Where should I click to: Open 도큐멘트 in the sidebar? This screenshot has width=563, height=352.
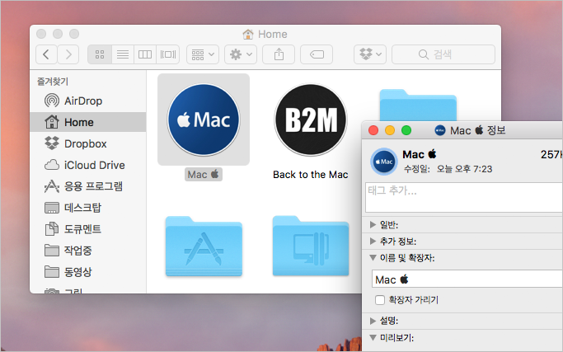pos(88,229)
